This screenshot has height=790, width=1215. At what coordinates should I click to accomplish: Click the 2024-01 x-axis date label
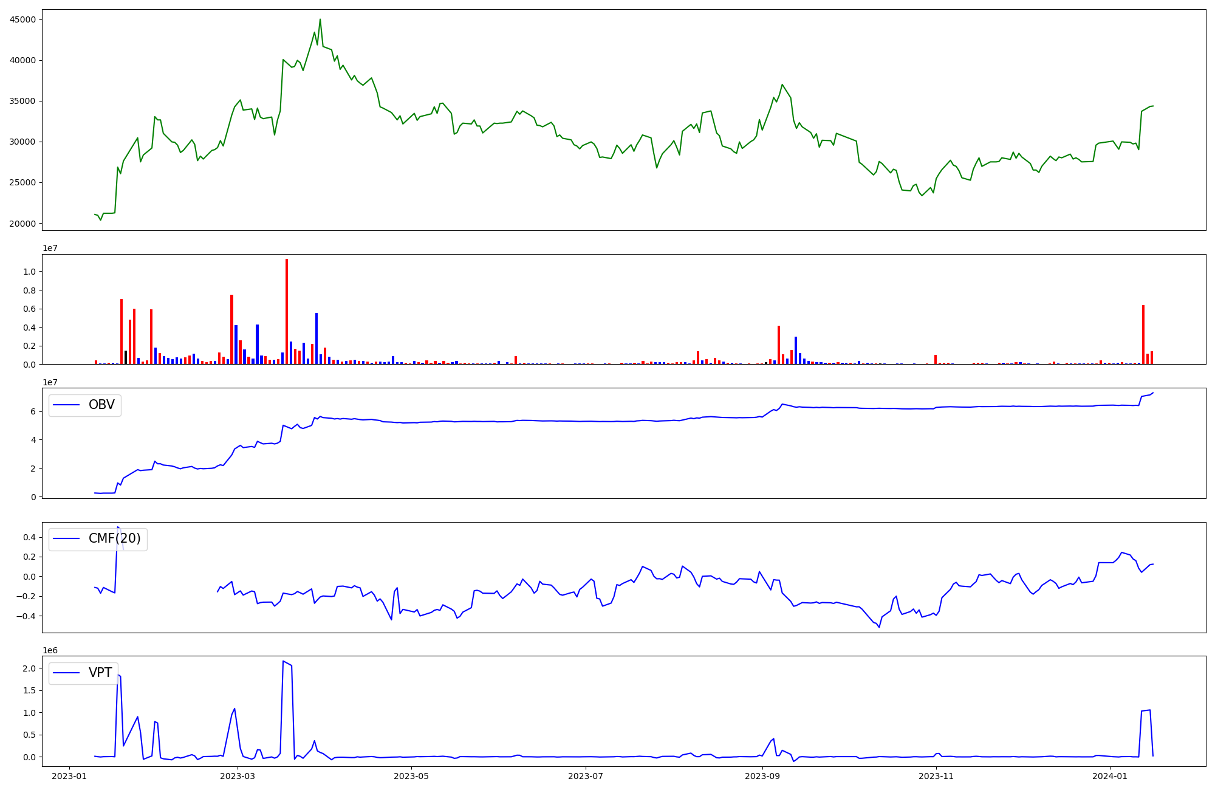[1109, 776]
